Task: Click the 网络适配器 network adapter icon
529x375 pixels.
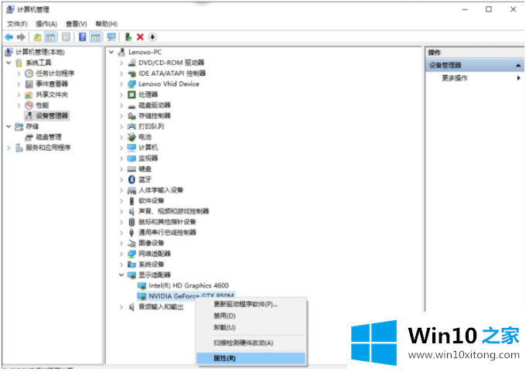Action: (x=132, y=254)
